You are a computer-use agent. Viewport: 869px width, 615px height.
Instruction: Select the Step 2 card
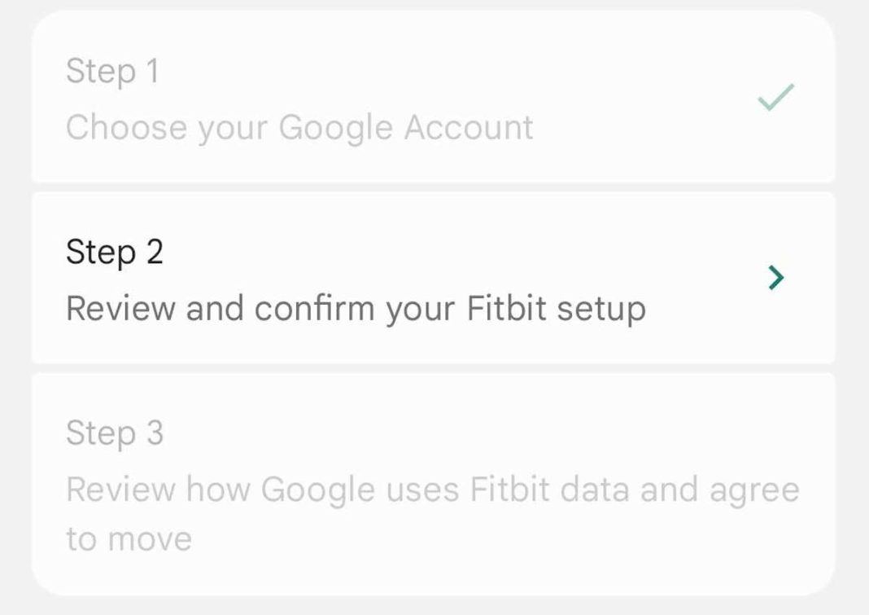tap(434, 277)
